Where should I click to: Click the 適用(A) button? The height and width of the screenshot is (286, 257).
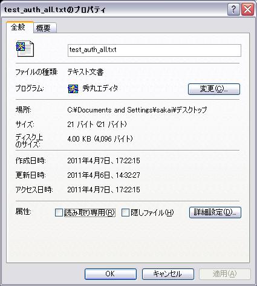coord(224,274)
